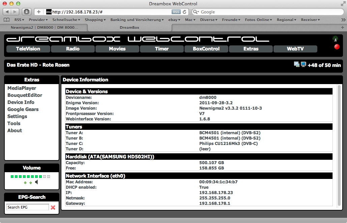Set volume to the last grey level block
Screen dimensions: 347x223
pyautogui.click(x=49, y=177)
